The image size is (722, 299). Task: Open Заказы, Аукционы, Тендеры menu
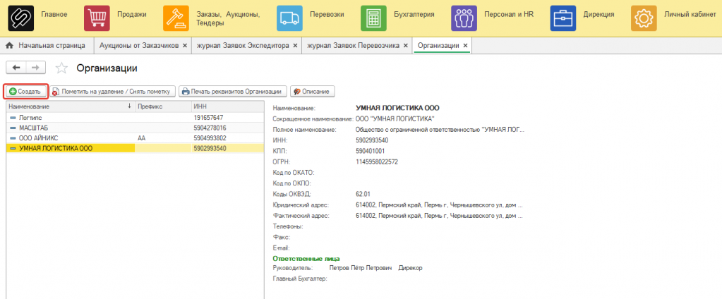229,18
